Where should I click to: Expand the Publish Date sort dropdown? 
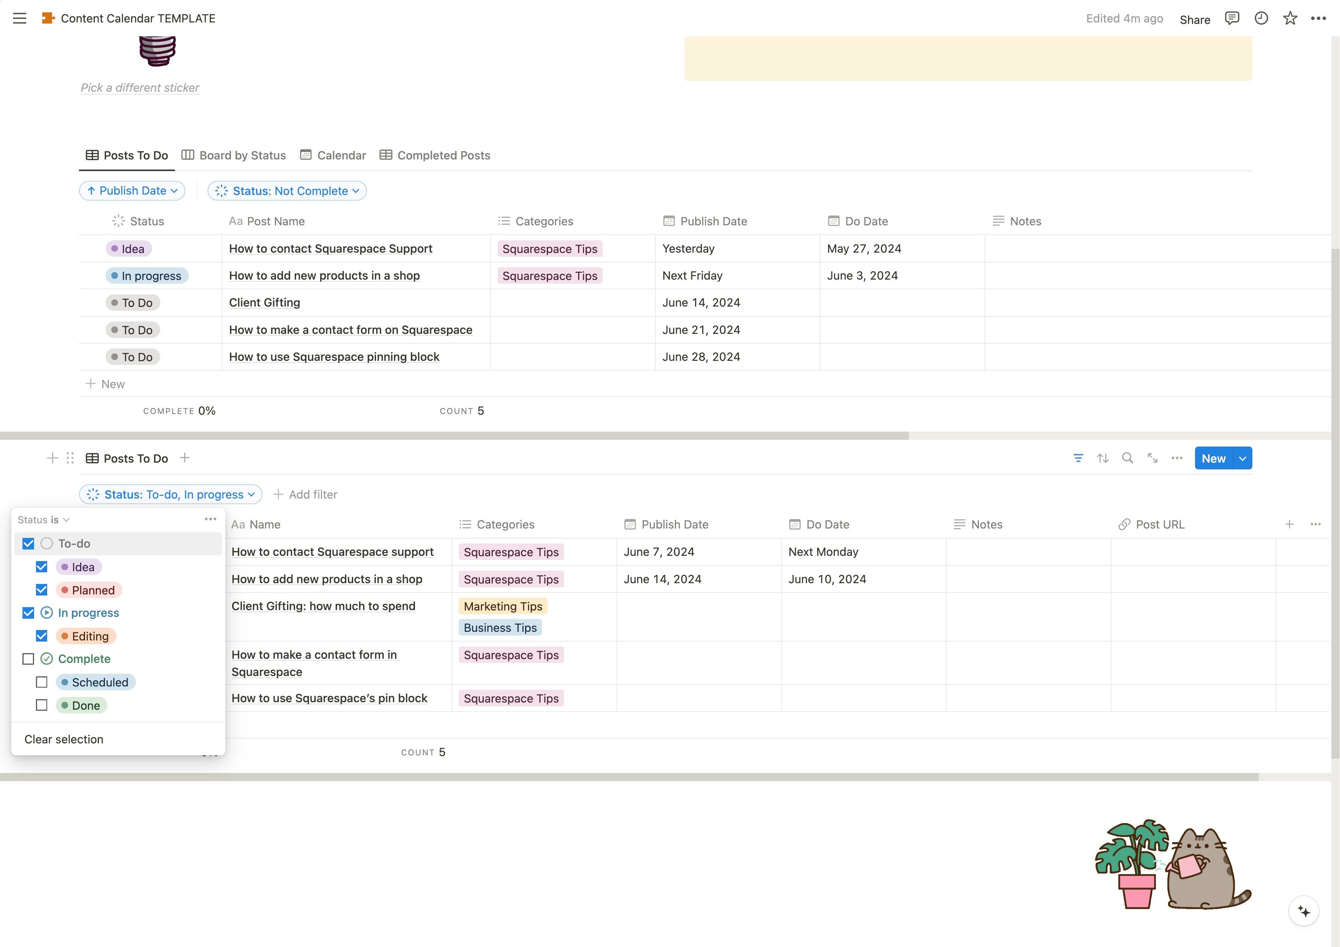(x=132, y=191)
